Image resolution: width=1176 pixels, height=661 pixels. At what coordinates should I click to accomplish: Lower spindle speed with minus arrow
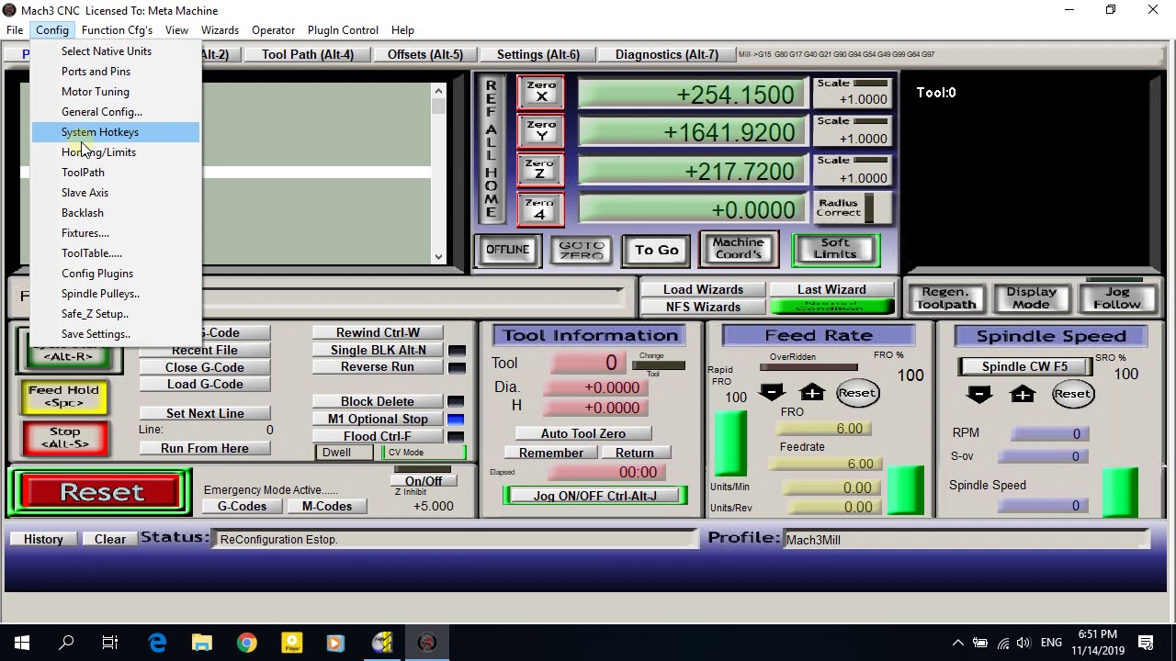[979, 394]
